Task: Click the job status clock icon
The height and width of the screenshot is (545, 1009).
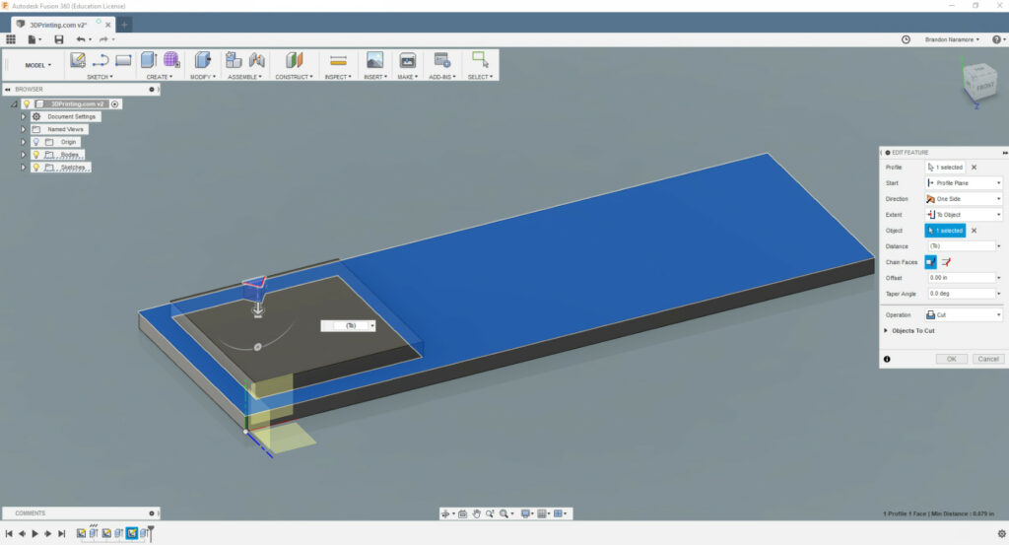Action: coord(906,39)
